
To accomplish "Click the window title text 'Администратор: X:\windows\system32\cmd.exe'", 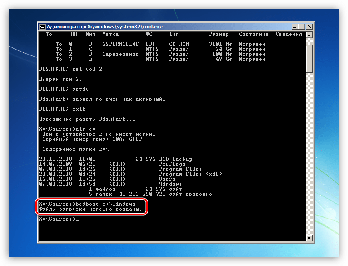I will coord(105,27).
